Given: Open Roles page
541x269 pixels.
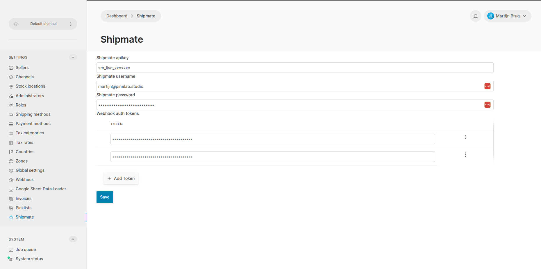Looking at the screenshot, I should coord(21,105).
